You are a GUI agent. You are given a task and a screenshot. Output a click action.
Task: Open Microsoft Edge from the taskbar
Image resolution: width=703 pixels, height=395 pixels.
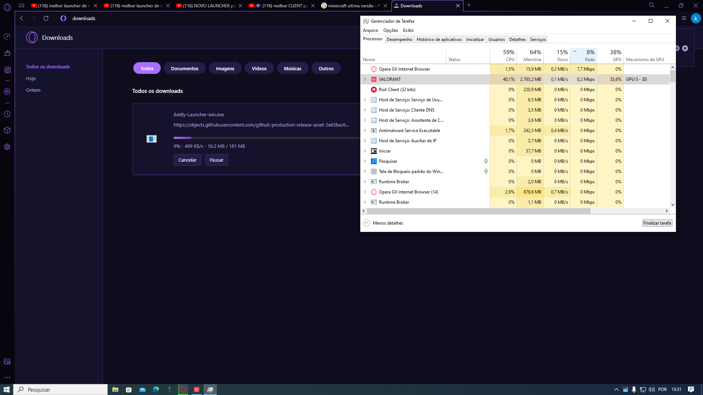pyautogui.click(x=156, y=390)
